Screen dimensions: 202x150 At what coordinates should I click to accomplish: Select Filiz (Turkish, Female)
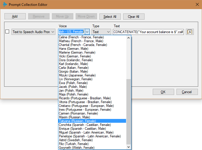pos(92,144)
